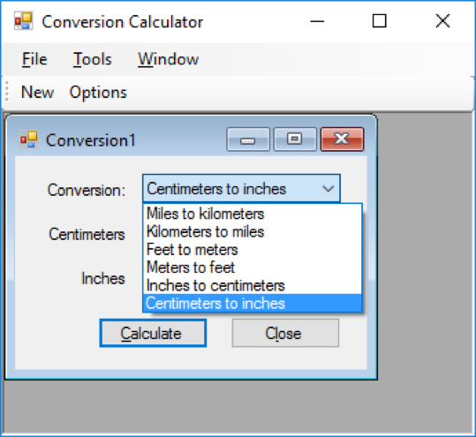Click the Conversion: label
Image resolution: width=476 pixels, height=437 pixels.
coord(87,191)
